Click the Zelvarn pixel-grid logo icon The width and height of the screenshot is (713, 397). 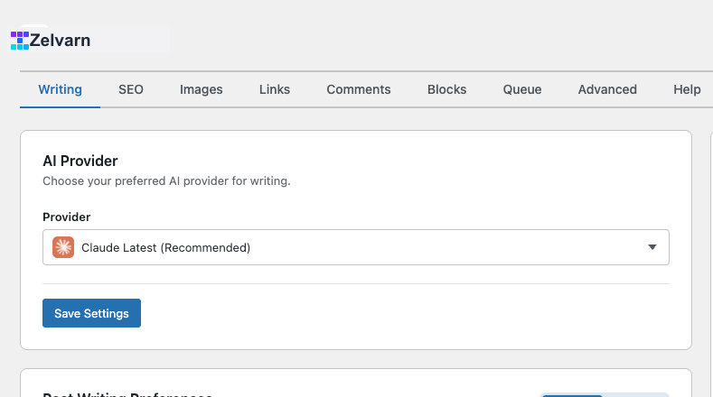coord(20,41)
